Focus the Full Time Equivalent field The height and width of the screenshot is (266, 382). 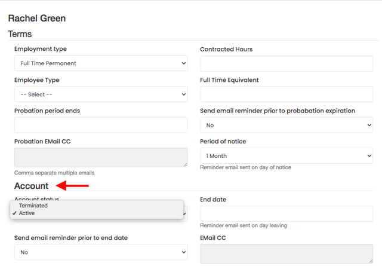pos(286,94)
